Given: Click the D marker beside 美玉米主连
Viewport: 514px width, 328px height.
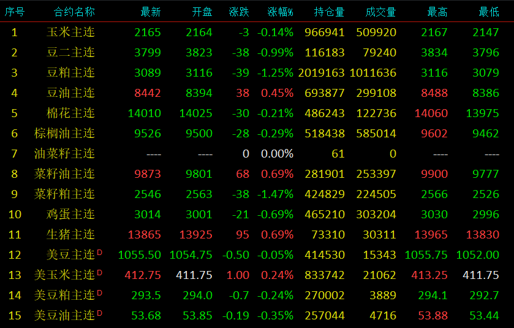Looking at the screenshot, I should pos(100,273).
